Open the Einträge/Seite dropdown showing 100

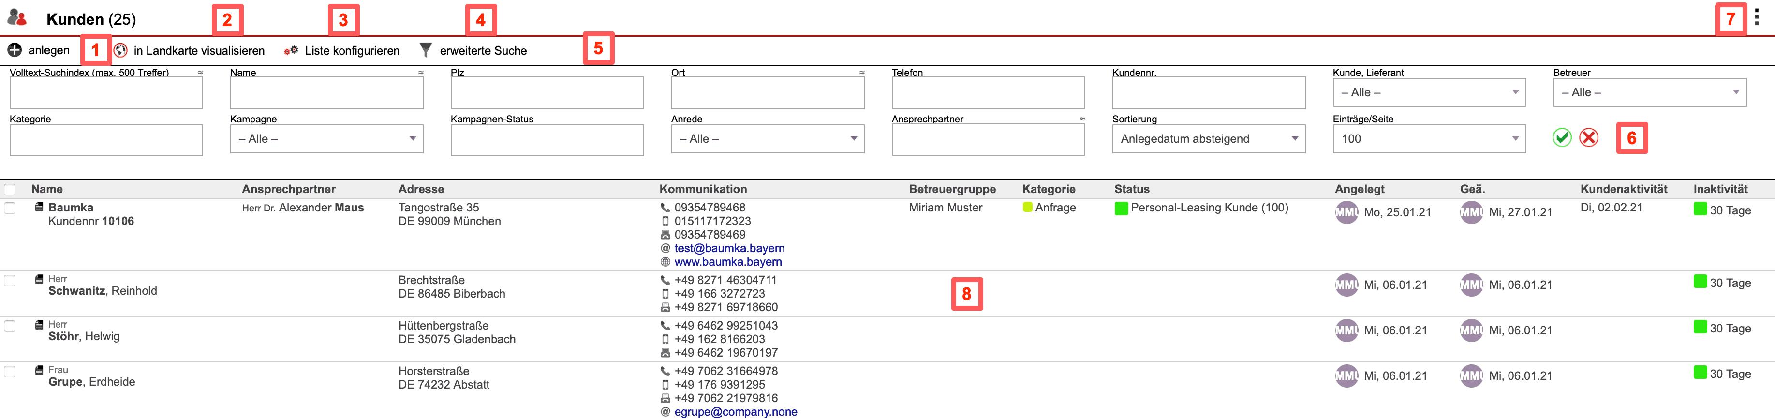coord(1428,138)
